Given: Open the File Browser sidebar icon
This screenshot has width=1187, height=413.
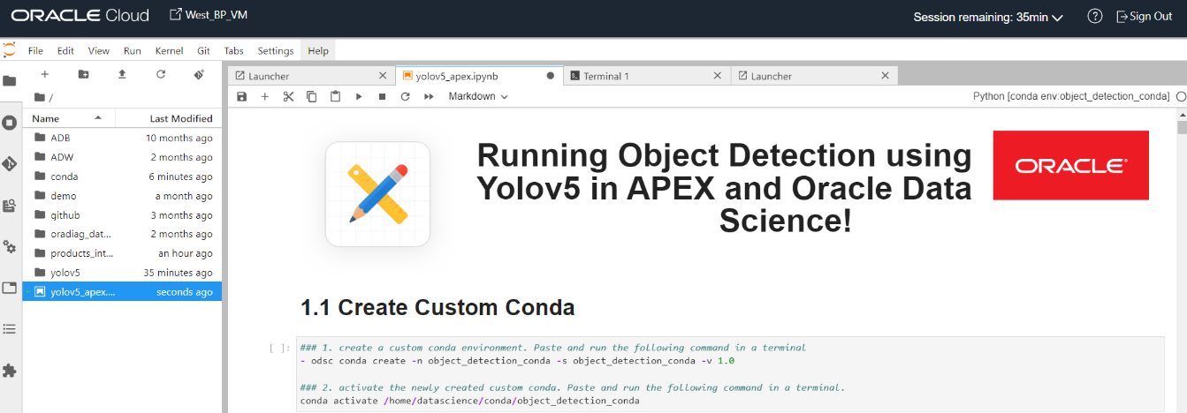Looking at the screenshot, I should [x=10, y=81].
